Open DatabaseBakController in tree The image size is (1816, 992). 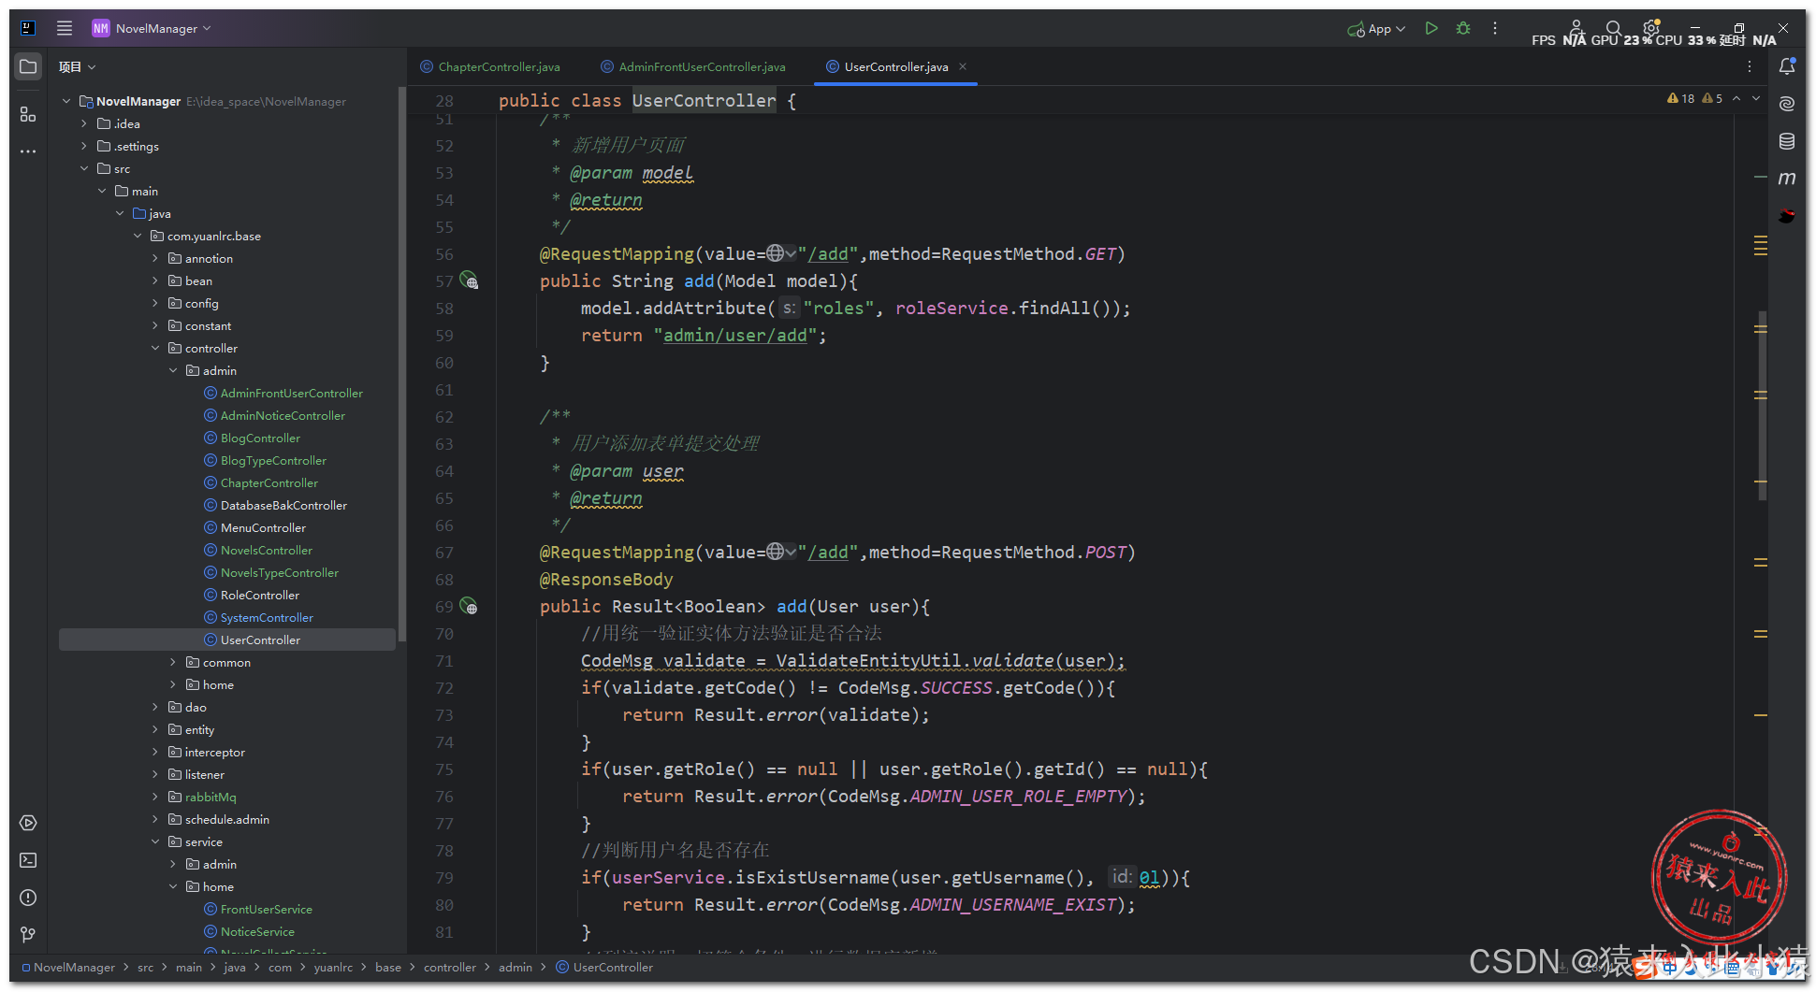(283, 505)
